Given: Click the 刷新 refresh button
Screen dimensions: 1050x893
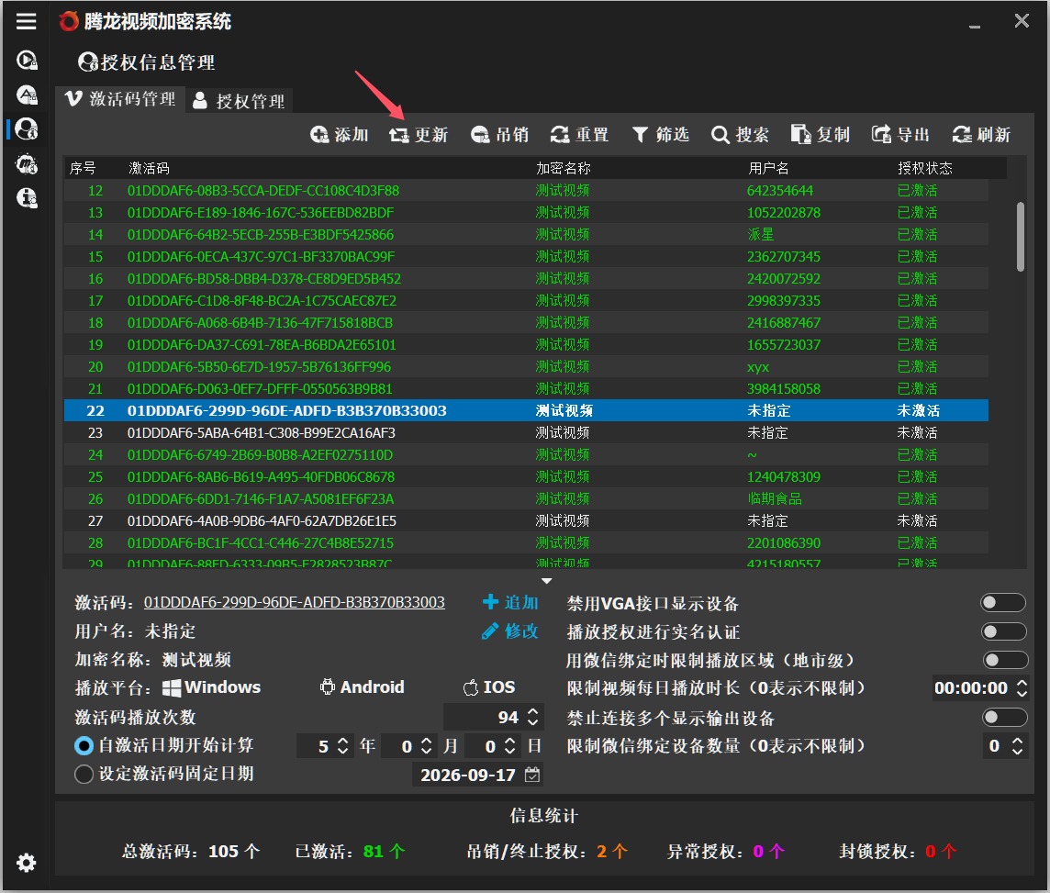Looking at the screenshot, I should (x=981, y=135).
